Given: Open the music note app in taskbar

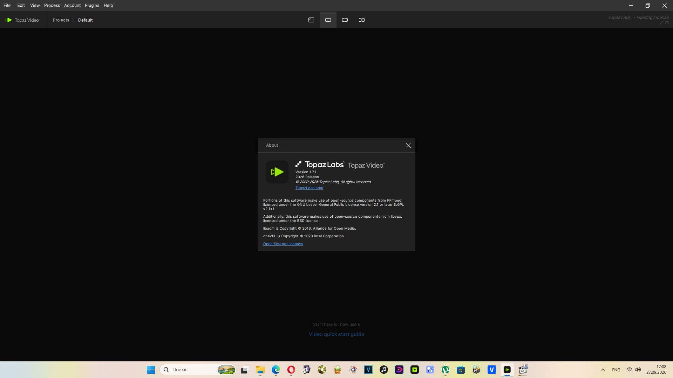Looking at the screenshot, I should click(x=383, y=370).
